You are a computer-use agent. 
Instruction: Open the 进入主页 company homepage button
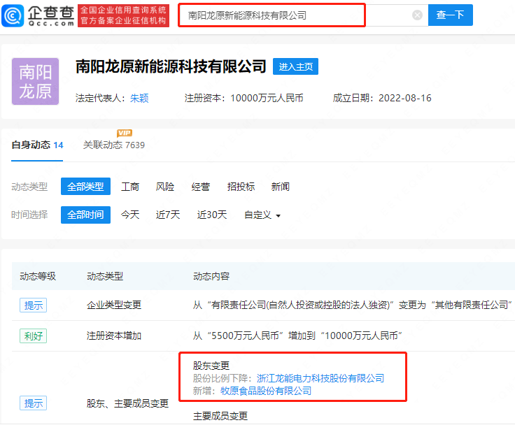pyautogui.click(x=295, y=66)
